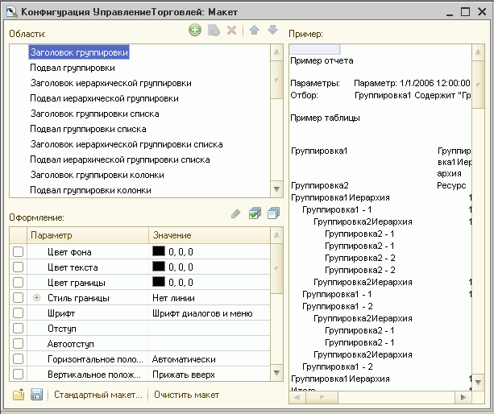494x414 pixels.
Task: Toggle checkbox for Вертикальное положение
Action: pyautogui.click(x=18, y=374)
